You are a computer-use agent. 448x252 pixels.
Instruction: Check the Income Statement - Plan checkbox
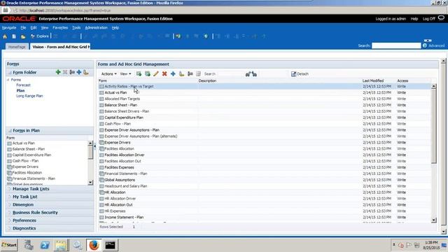[101, 218]
